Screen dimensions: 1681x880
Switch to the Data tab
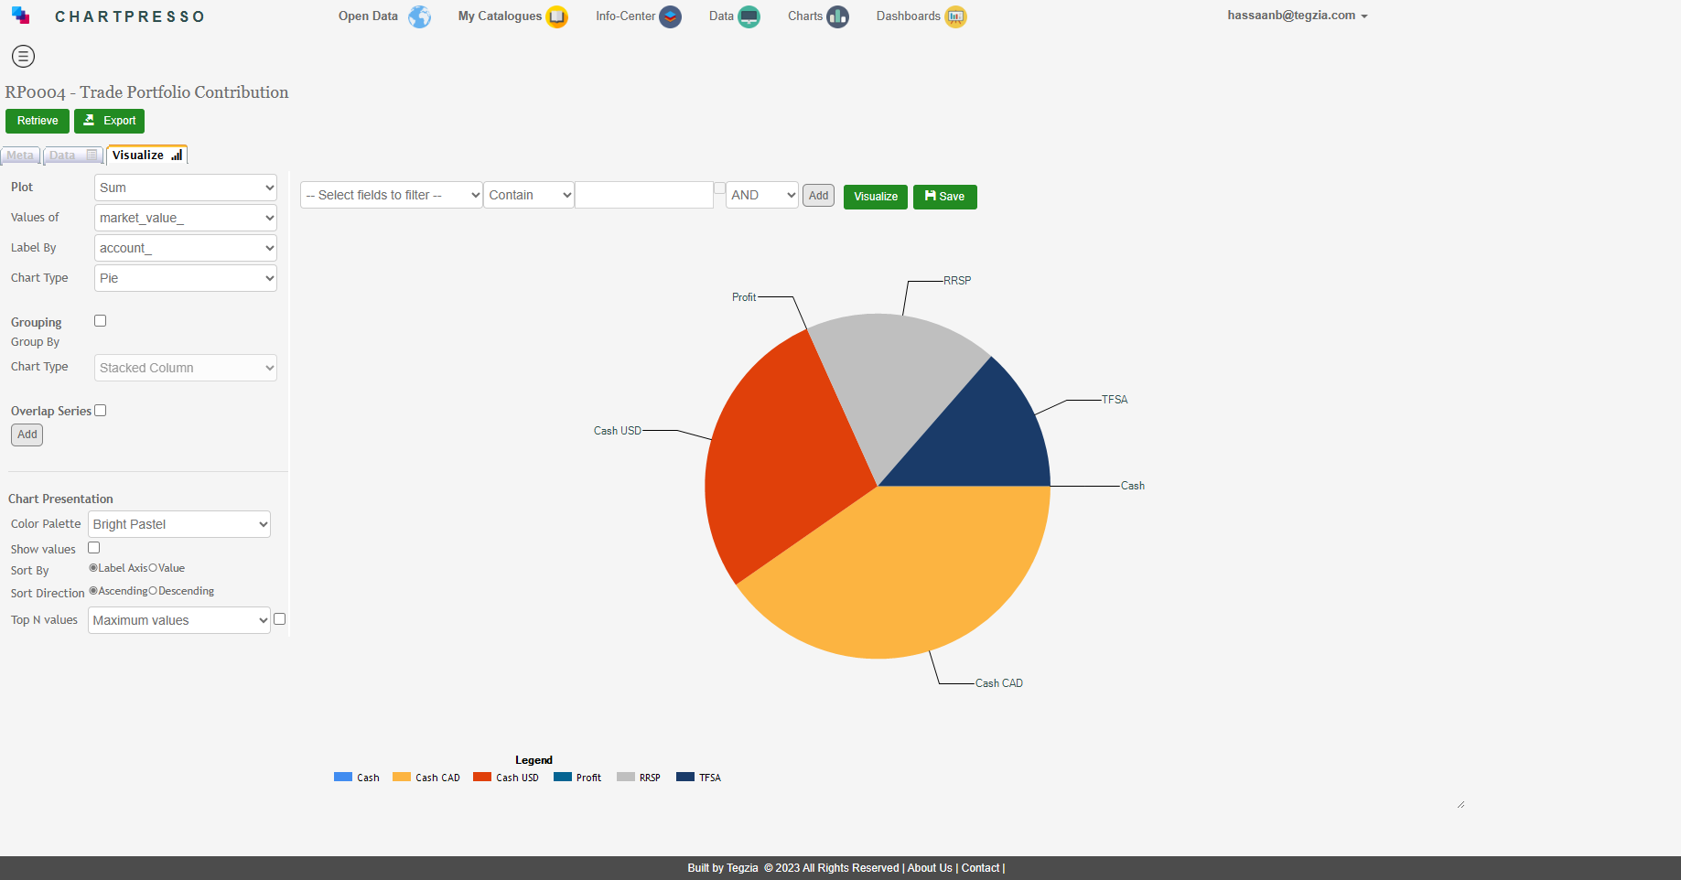pos(73,156)
